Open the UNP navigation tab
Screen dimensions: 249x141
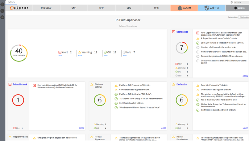point(74,8)
